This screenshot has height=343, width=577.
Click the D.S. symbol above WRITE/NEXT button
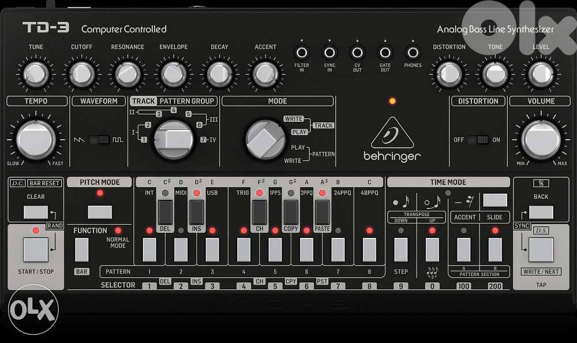(541, 230)
